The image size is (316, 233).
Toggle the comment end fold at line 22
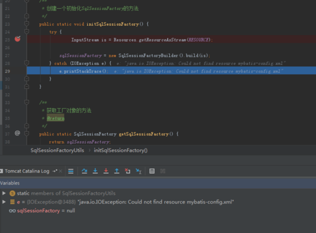(27, 16)
